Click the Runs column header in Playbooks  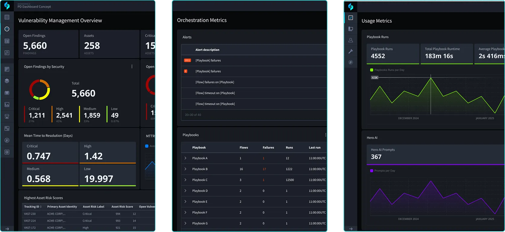click(x=289, y=147)
